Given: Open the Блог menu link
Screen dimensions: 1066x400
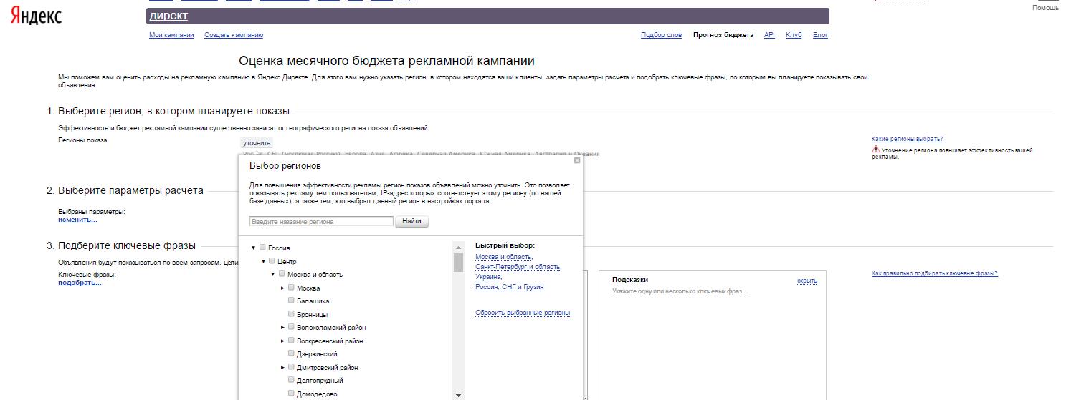Looking at the screenshot, I should (x=820, y=35).
